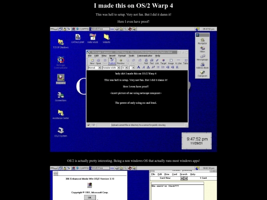Click the numbered list icon in Composer

point(163,67)
